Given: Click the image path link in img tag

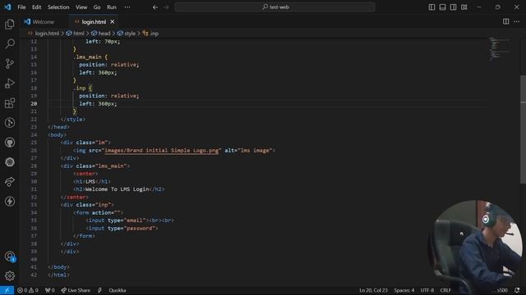Looking at the screenshot, I should pyautogui.click(x=162, y=151).
